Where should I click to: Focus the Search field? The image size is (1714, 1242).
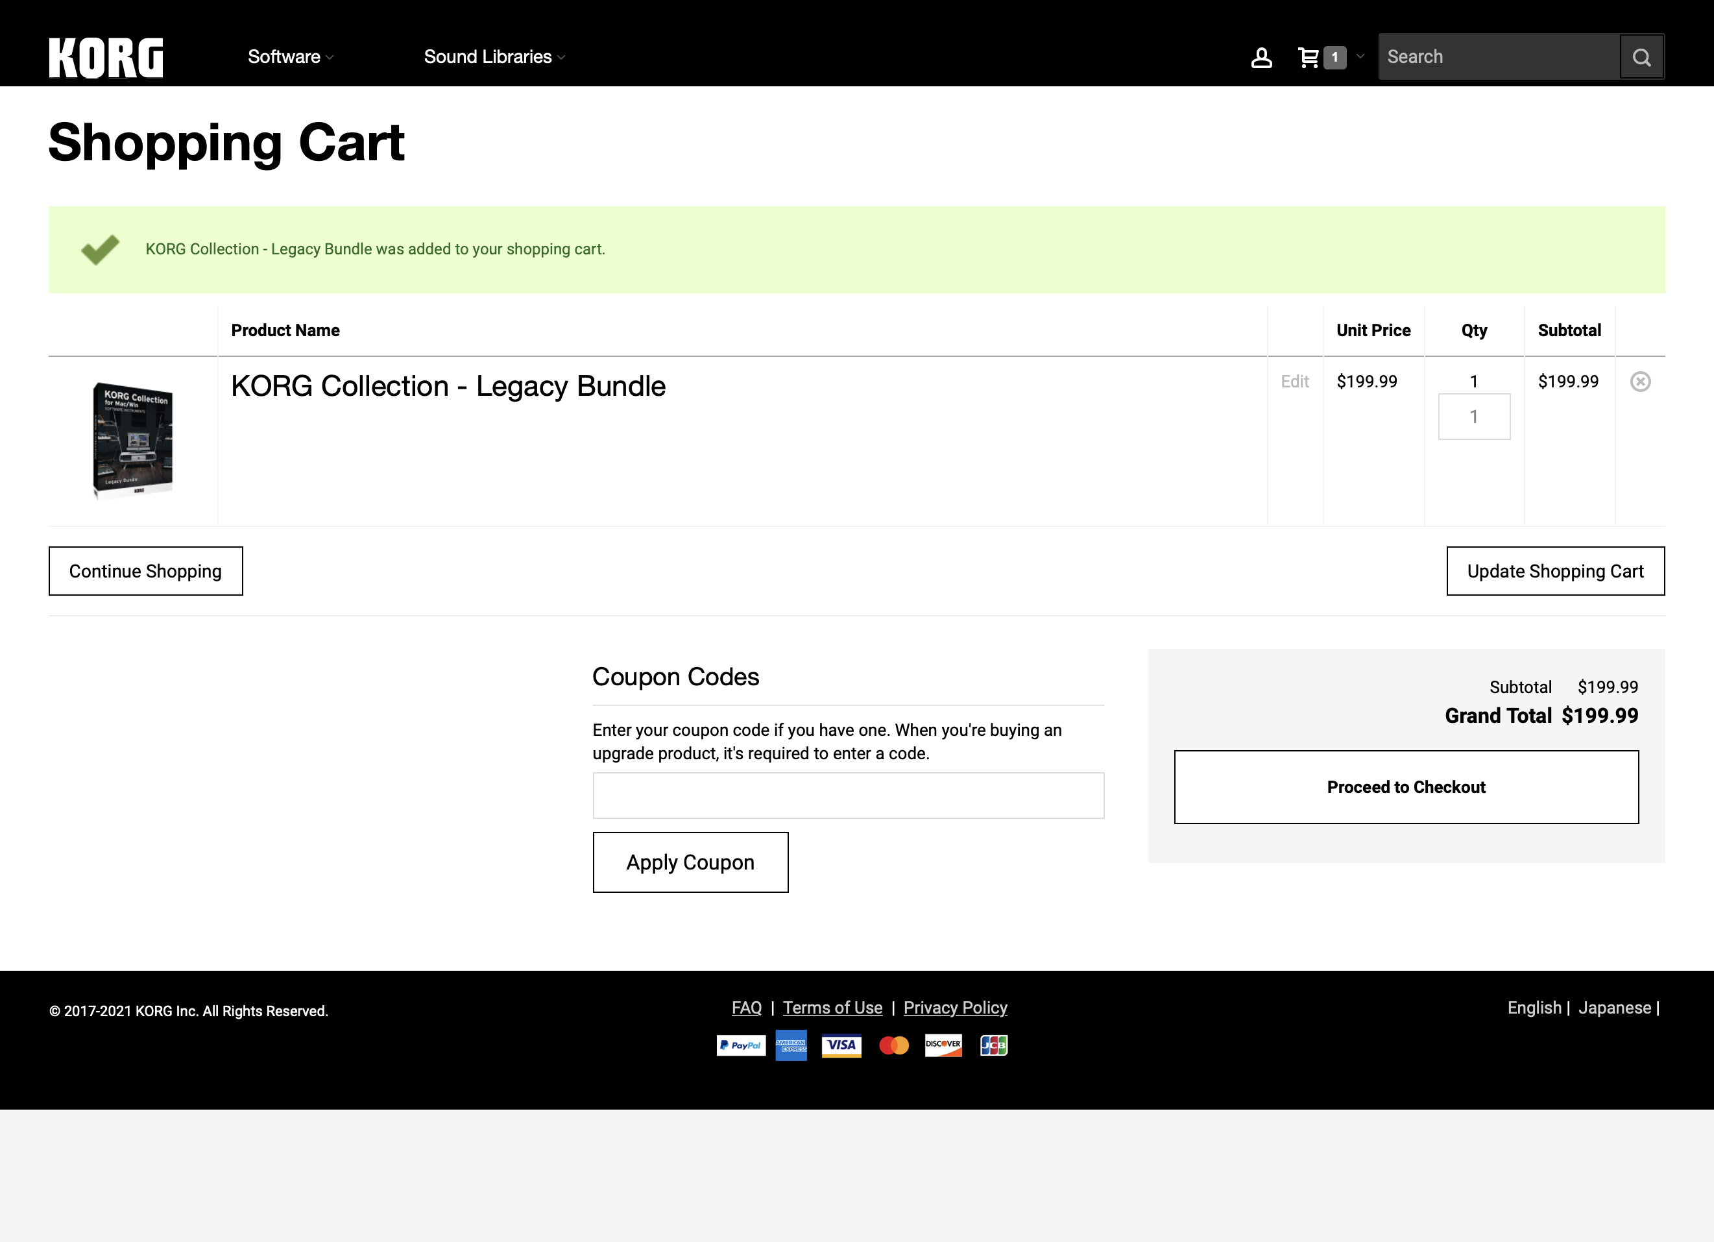click(x=1499, y=58)
